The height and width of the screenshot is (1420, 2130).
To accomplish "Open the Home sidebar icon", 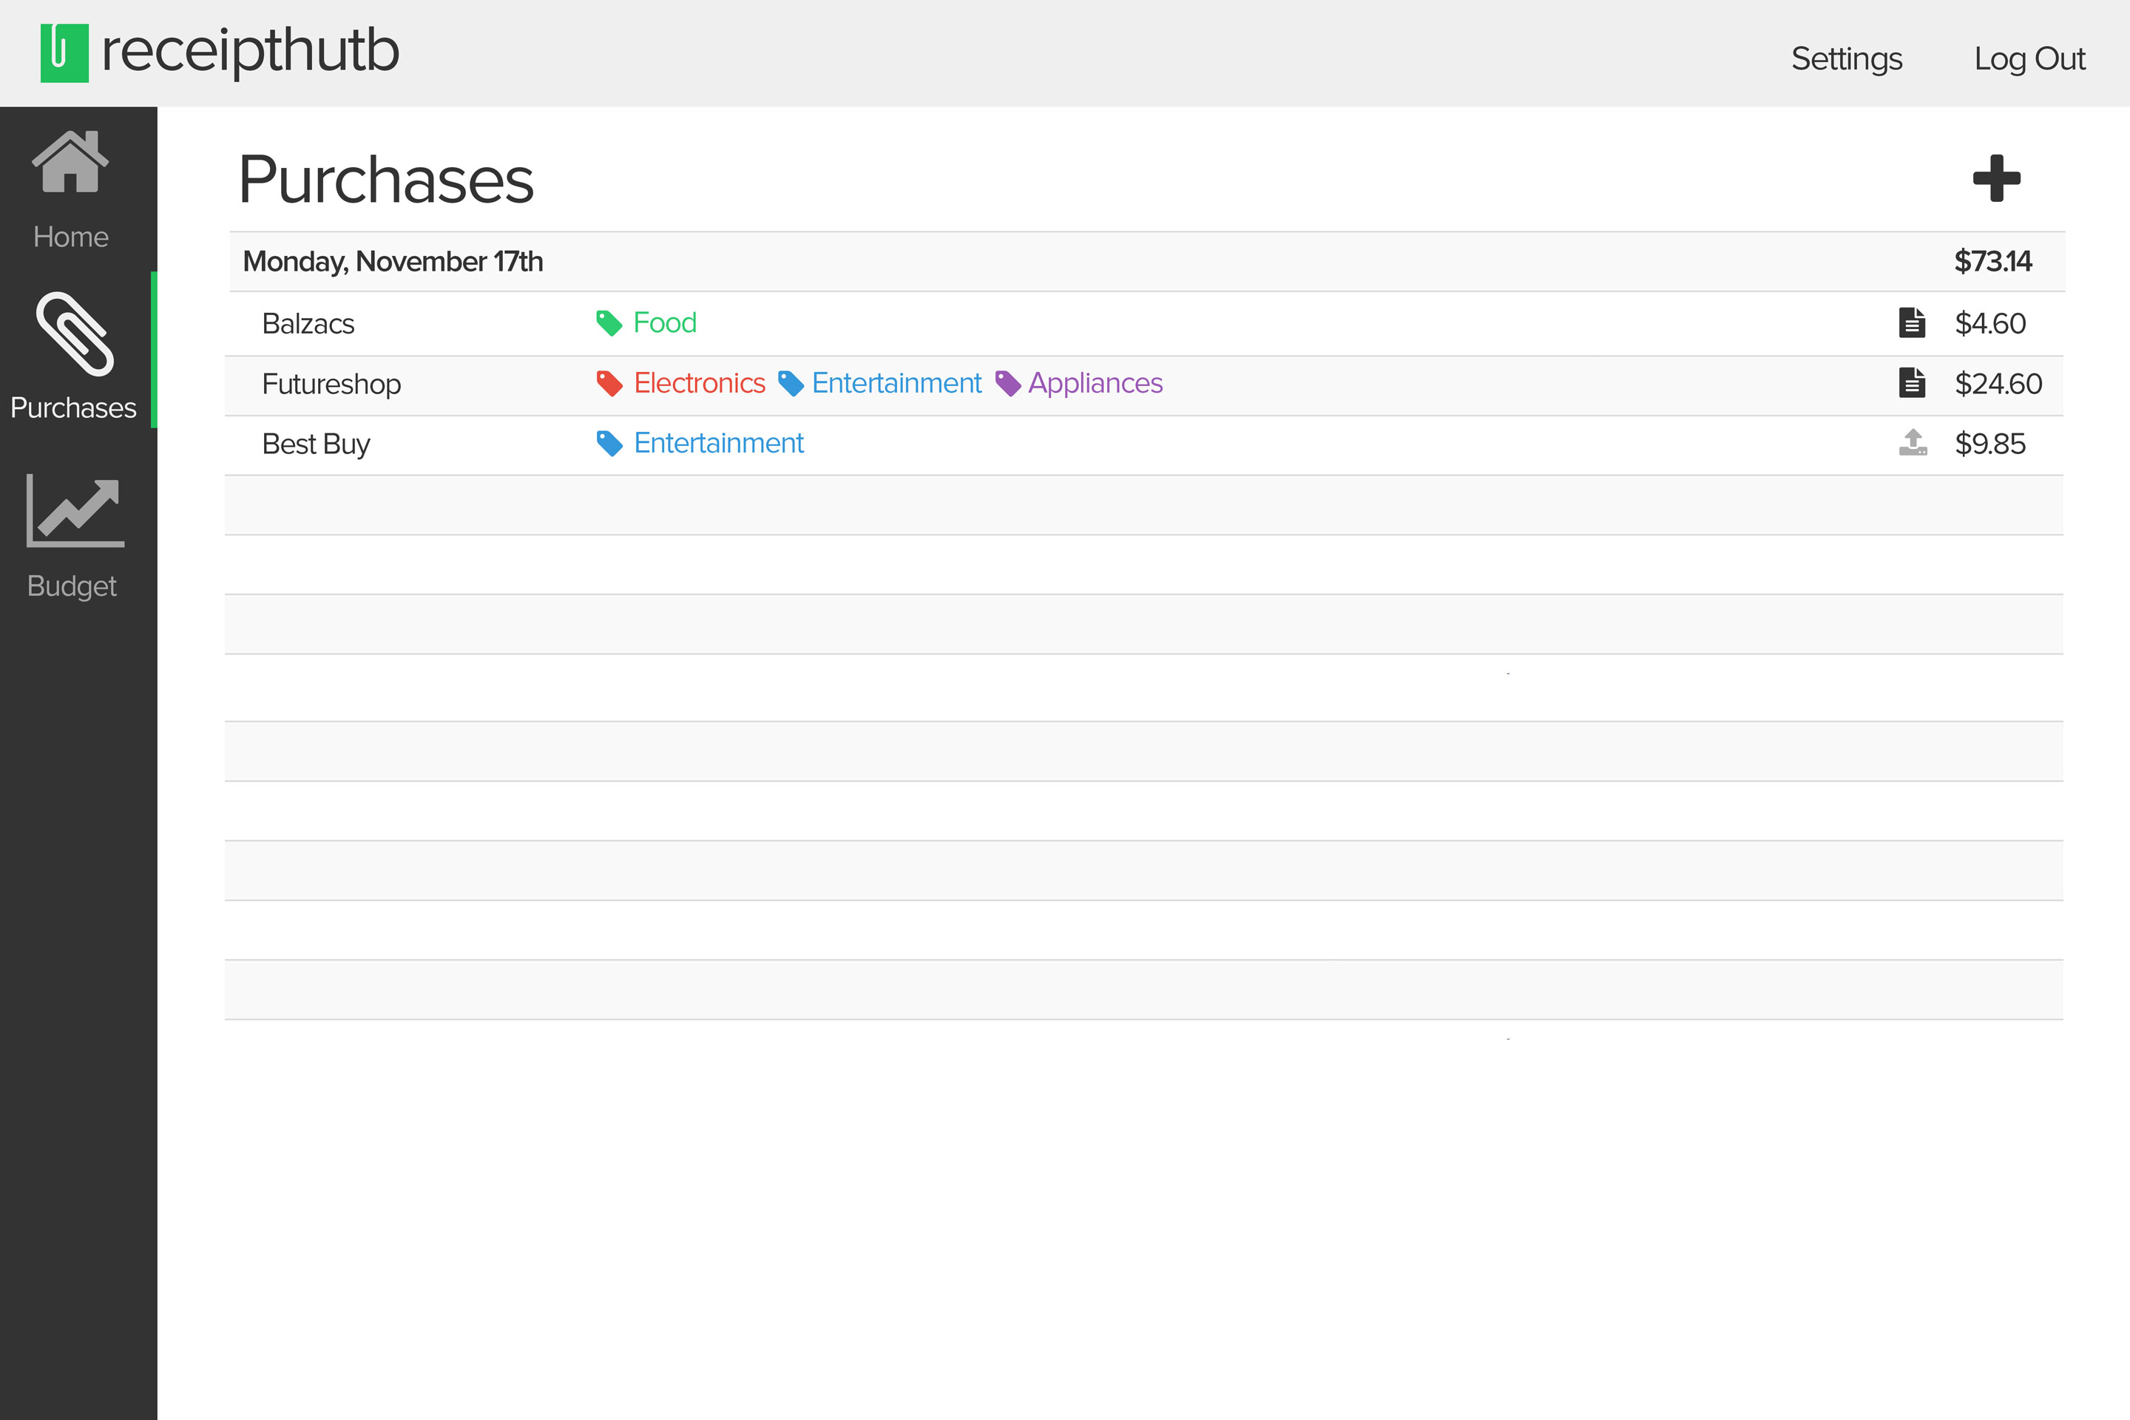I will [71, 163].
